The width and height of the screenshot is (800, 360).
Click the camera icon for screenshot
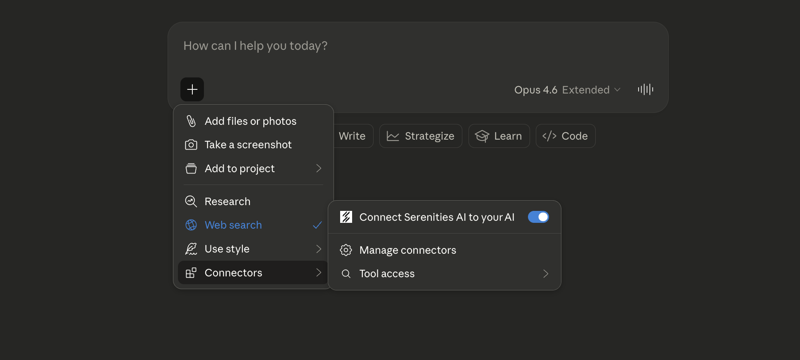click(x=191, y=145)
